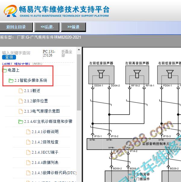Viewport: 181px width, 182px height.
Task: Click the 2.1.4.1诊断说明 document icon
Action: pos(28,132)
